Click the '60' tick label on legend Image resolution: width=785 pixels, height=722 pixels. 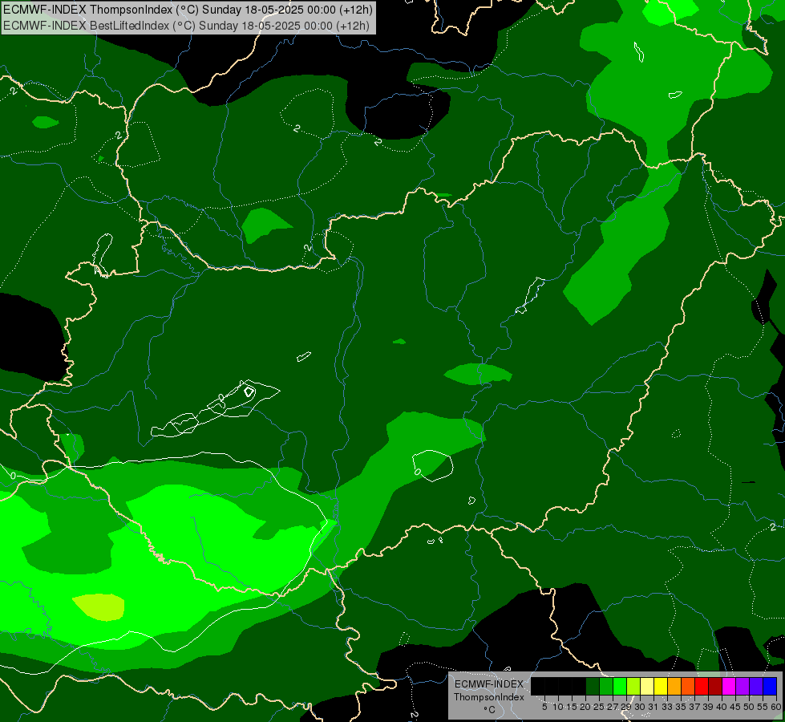(776, 707)
